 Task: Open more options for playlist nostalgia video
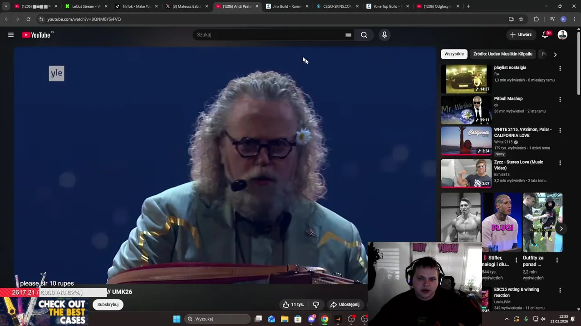tap(560, 68)
